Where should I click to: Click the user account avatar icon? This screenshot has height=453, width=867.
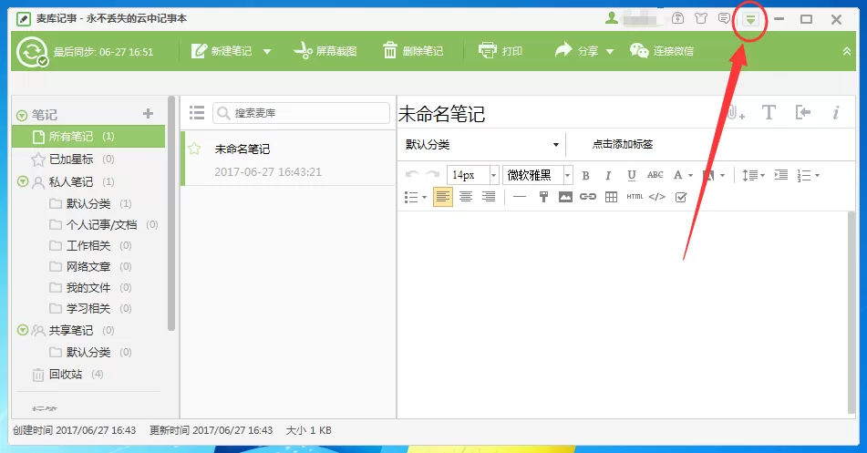click(612, 18)
